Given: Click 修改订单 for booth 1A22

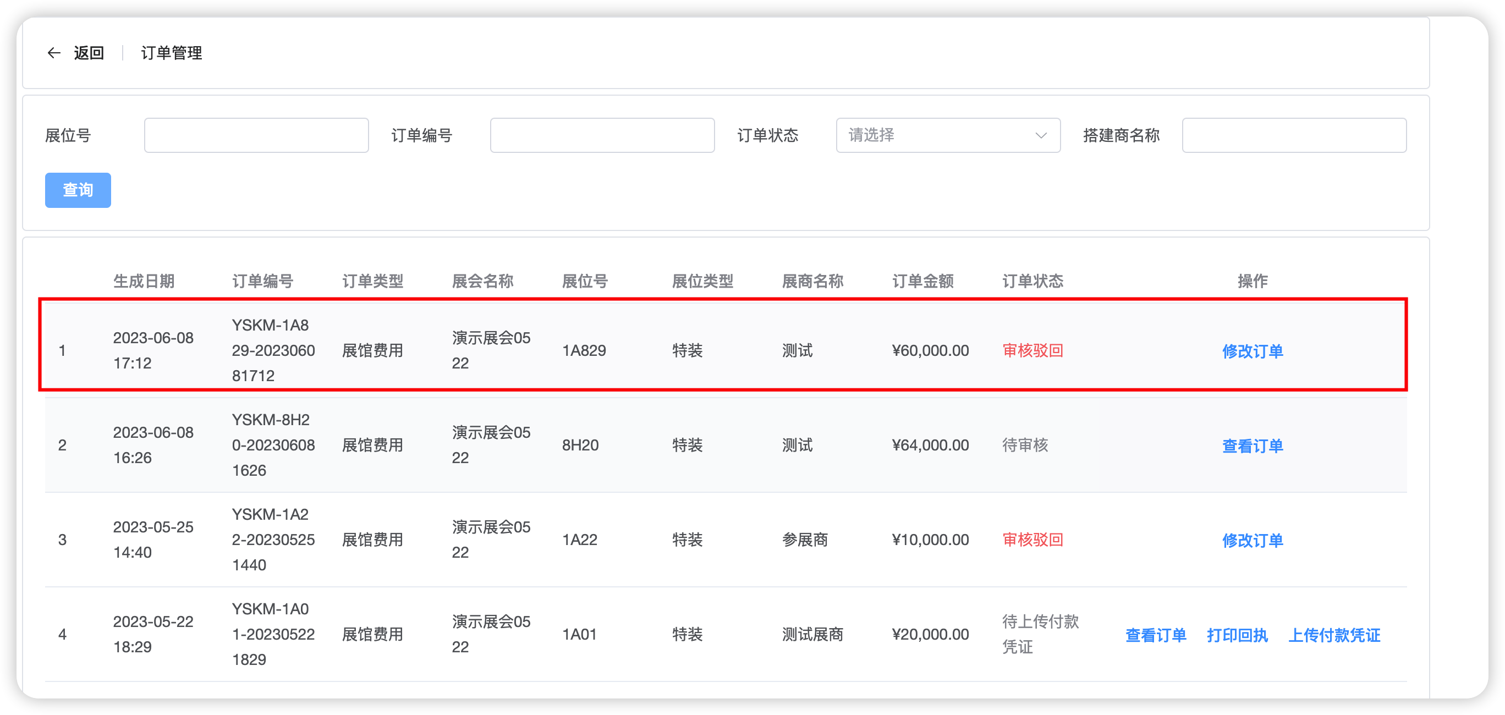Looking at the screenshot, I should point(1253,540).
